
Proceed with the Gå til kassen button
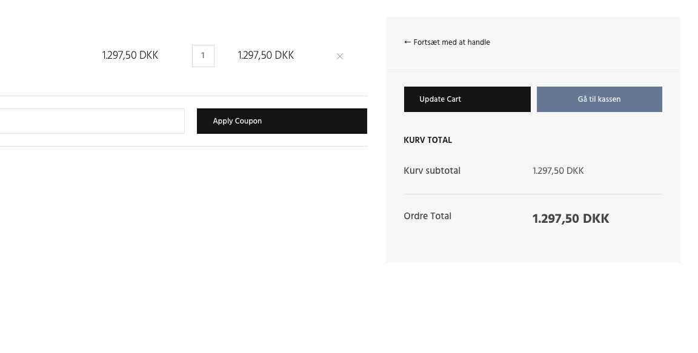[x=599, y=99]
